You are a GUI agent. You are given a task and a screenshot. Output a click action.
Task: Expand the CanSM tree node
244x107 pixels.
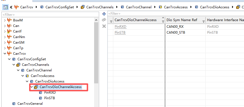point(5,43)
